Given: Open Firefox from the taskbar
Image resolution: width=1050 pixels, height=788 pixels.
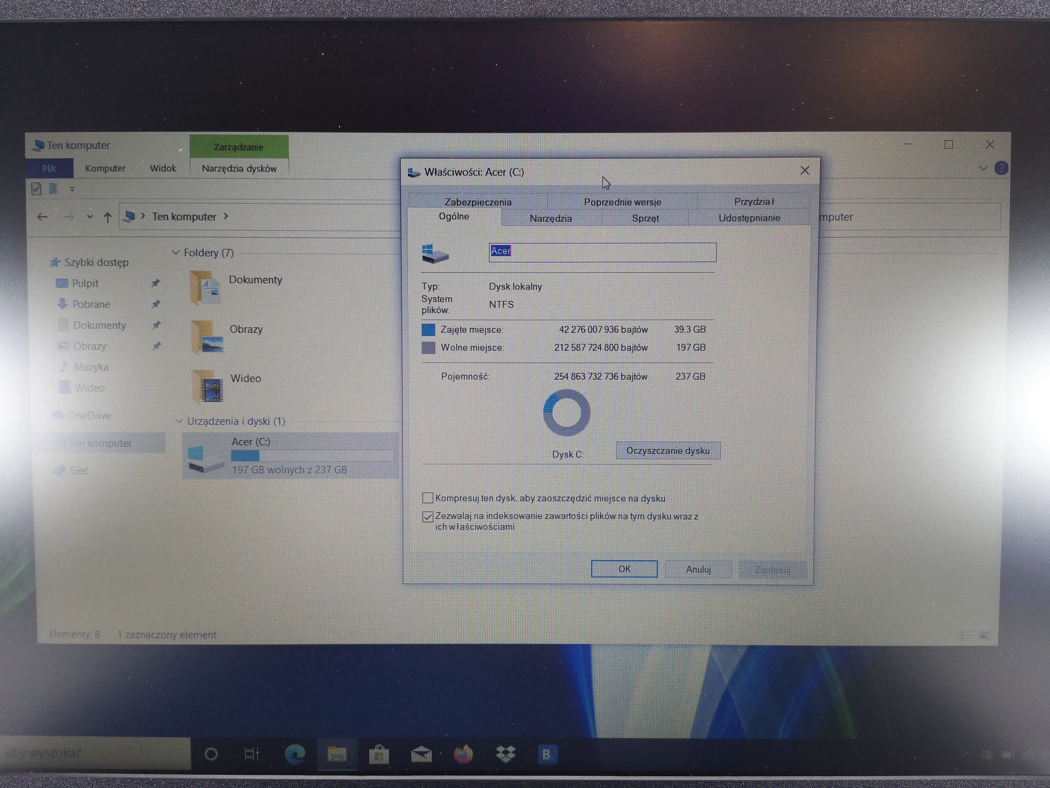Looking at the screenshot, I should tap(463, 754).
